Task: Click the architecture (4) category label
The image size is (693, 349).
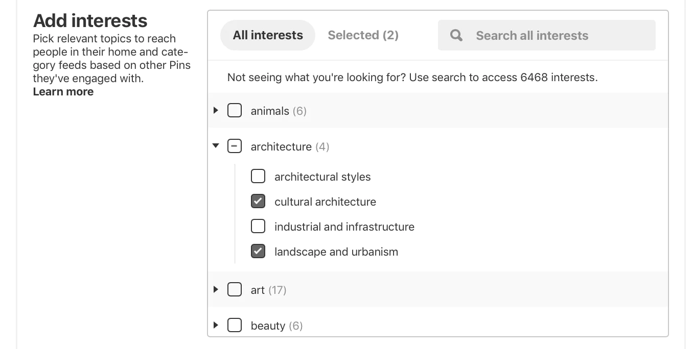Action: [x=289, y=147]
